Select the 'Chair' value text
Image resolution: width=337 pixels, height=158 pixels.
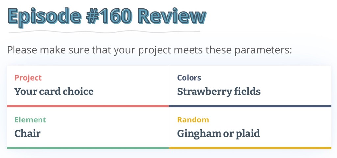coord(28,133)
